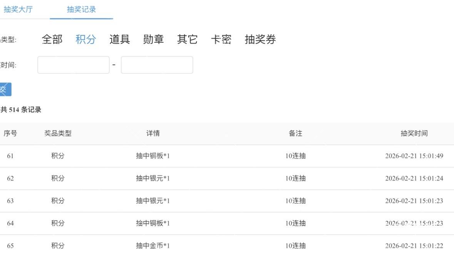Select the 全部 prize type filter
454x253 pixels.
click(52, 39)
